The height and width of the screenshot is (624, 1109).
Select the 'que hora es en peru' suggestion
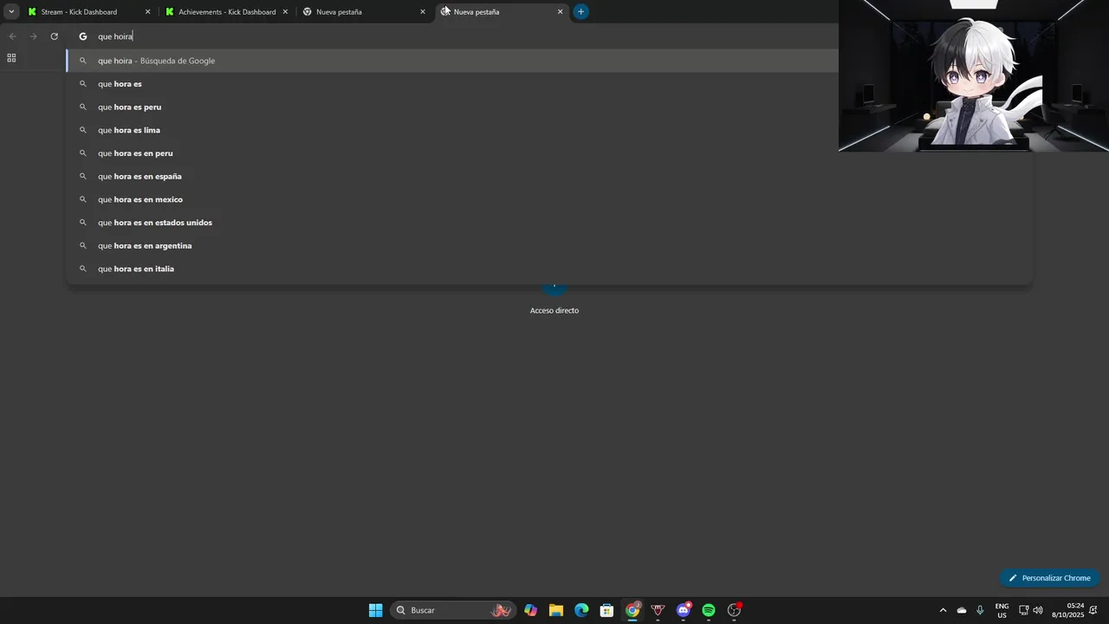[548, 153]
